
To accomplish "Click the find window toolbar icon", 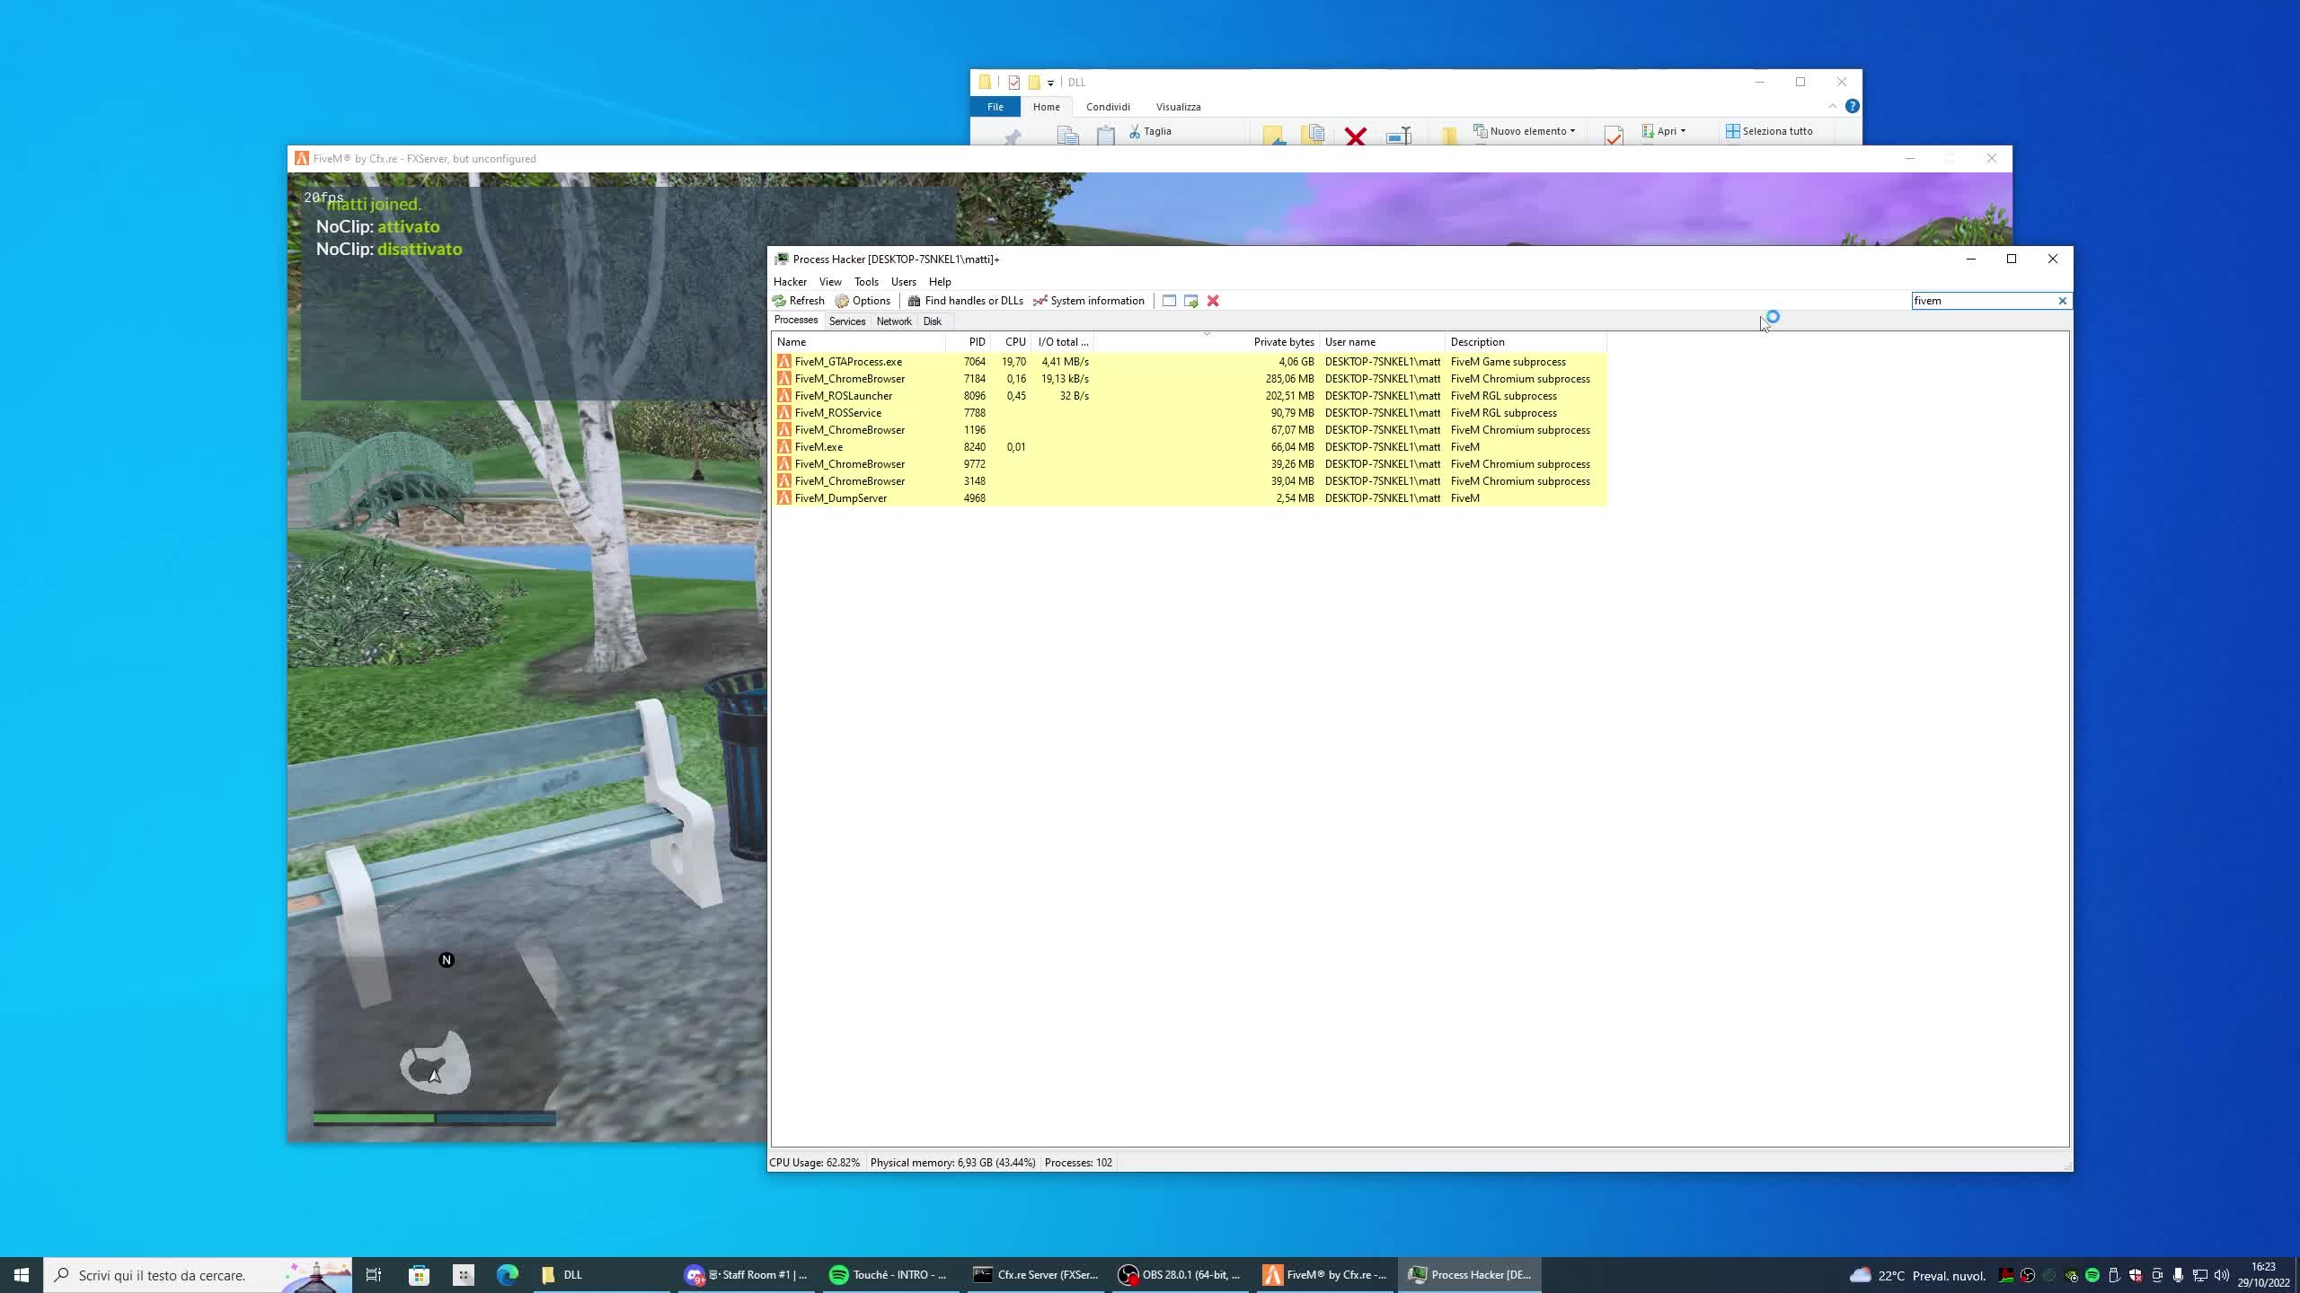I will coord(1169,301).
